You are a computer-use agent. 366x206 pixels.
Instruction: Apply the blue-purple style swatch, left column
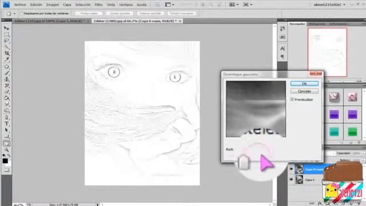pyautogui.click(x=334, y=114)
